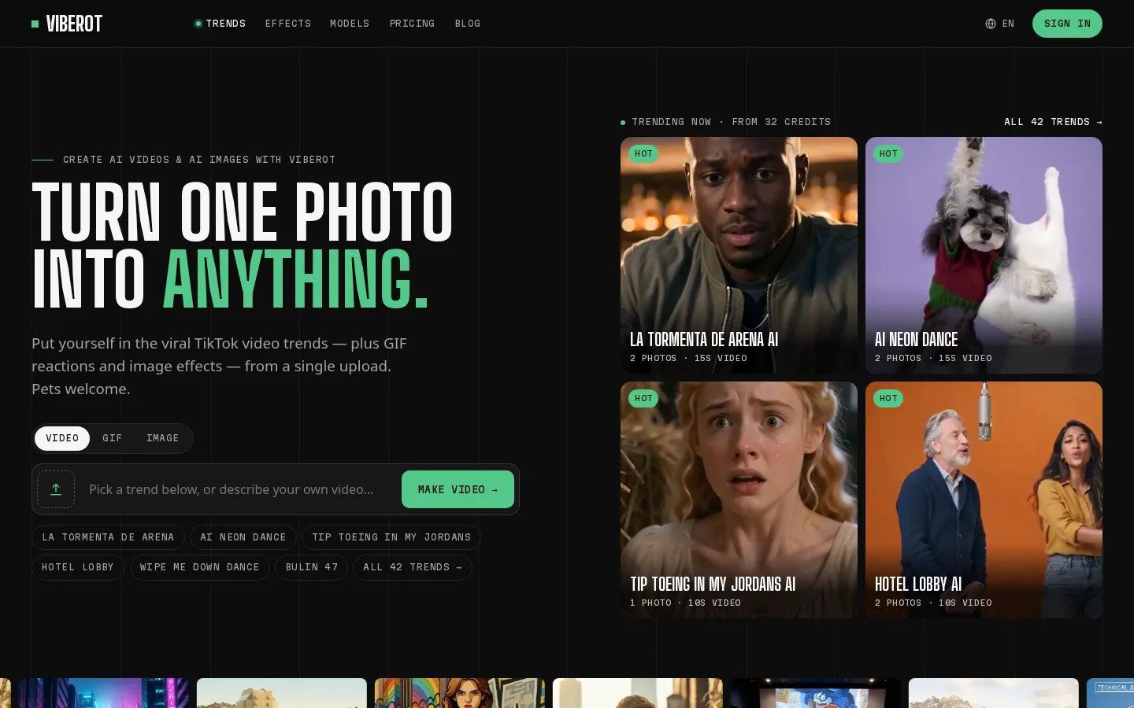Click the upload photo icon

[56, 489]
